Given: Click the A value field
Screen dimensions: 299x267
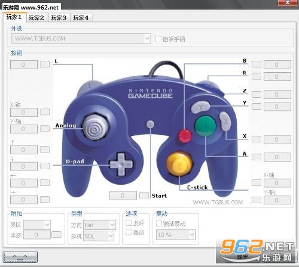Looking at the screenshot, I should (x=277, y=157).
